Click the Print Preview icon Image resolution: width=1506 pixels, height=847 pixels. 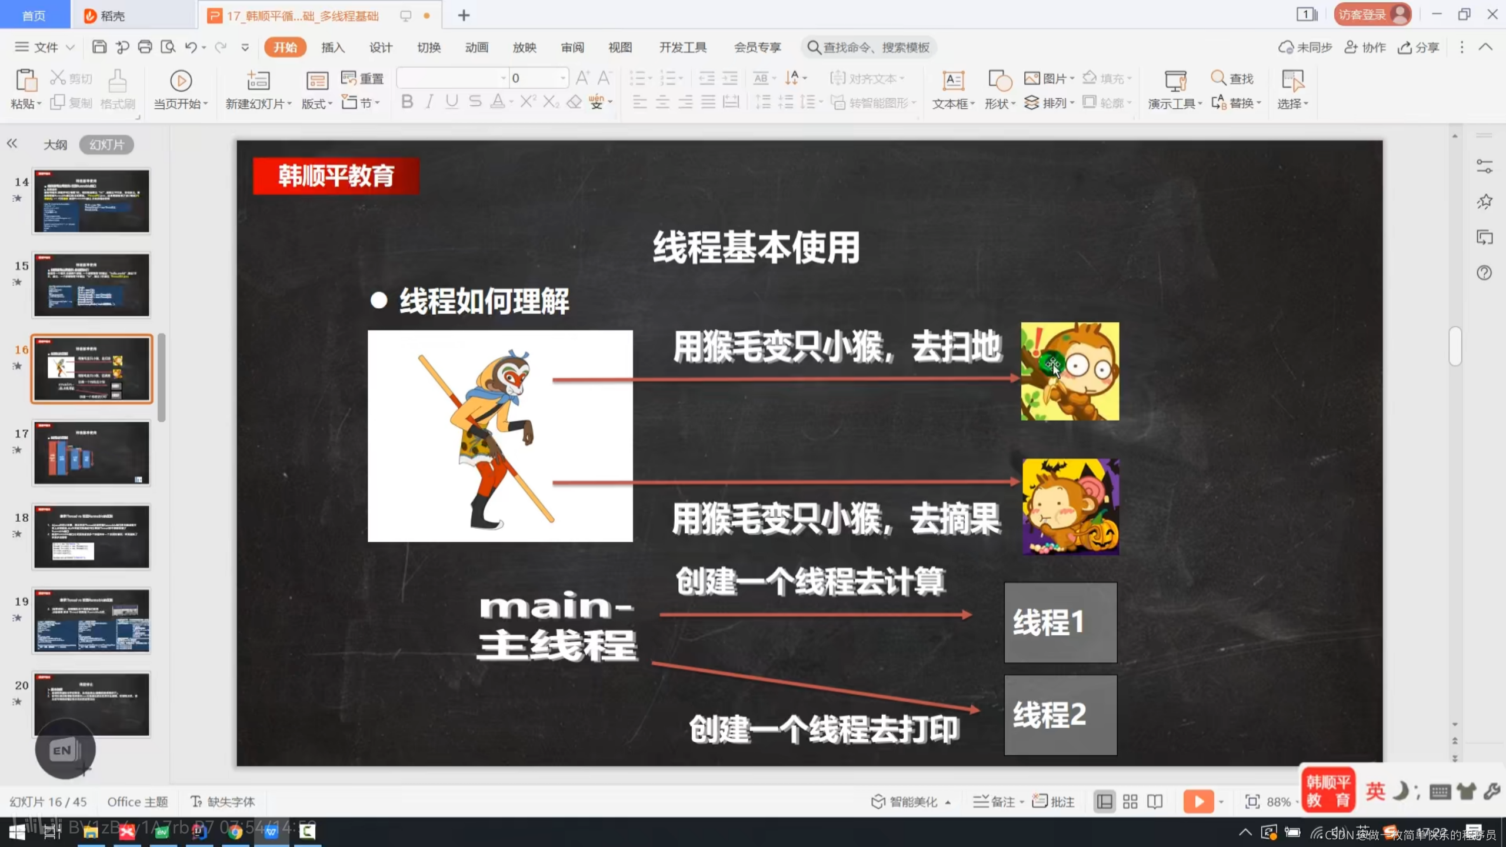click(168, 47)
